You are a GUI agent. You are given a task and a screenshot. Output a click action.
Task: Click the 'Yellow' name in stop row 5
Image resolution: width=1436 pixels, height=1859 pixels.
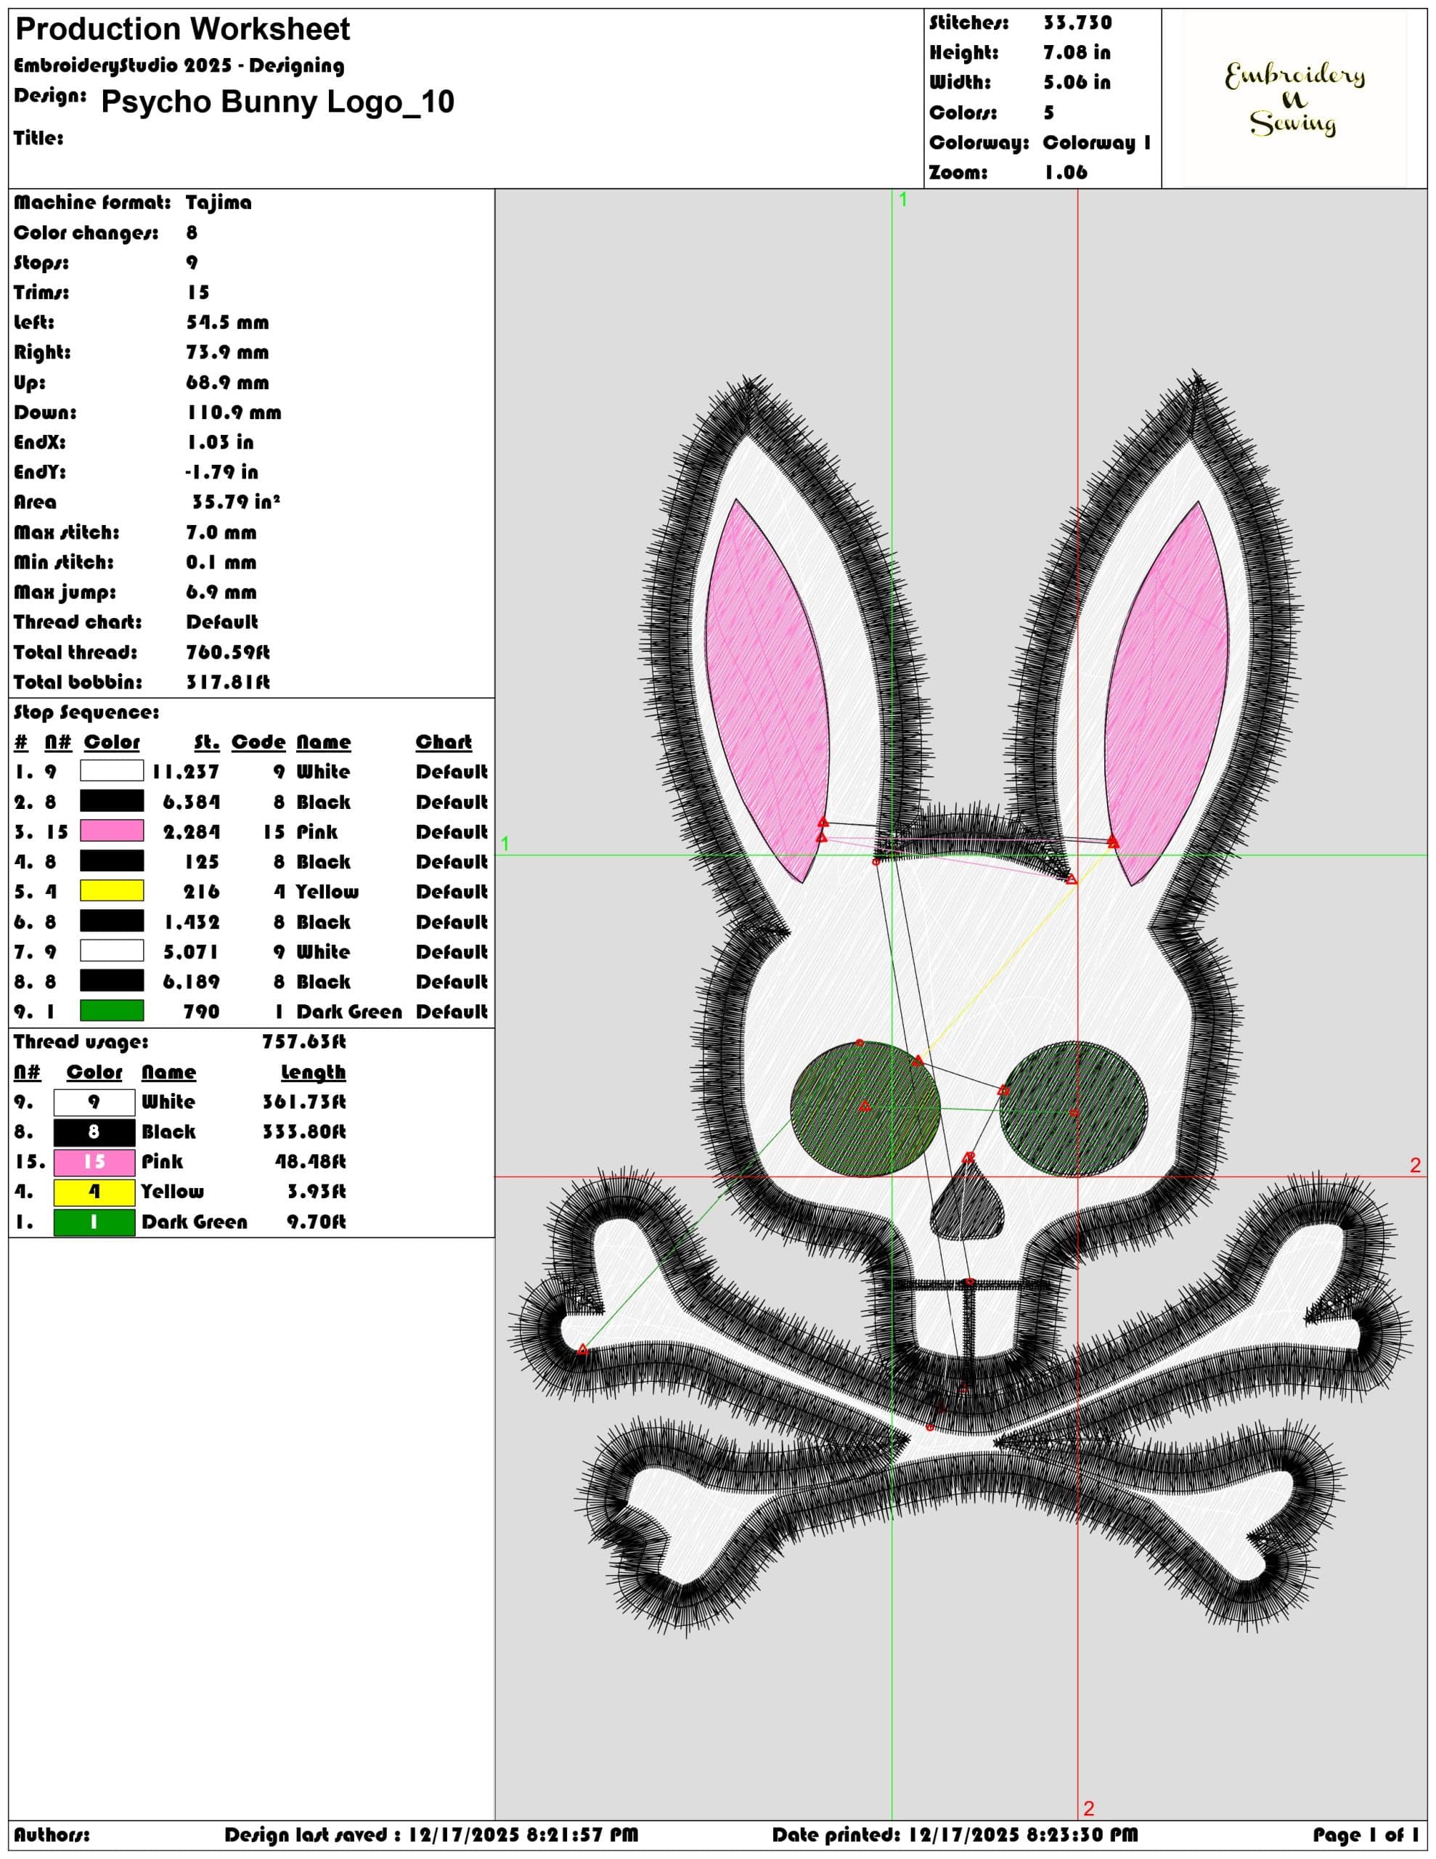coord(327,891)
